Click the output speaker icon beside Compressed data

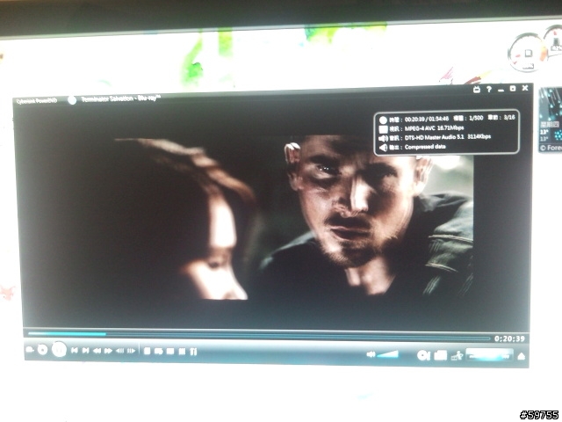383,148
